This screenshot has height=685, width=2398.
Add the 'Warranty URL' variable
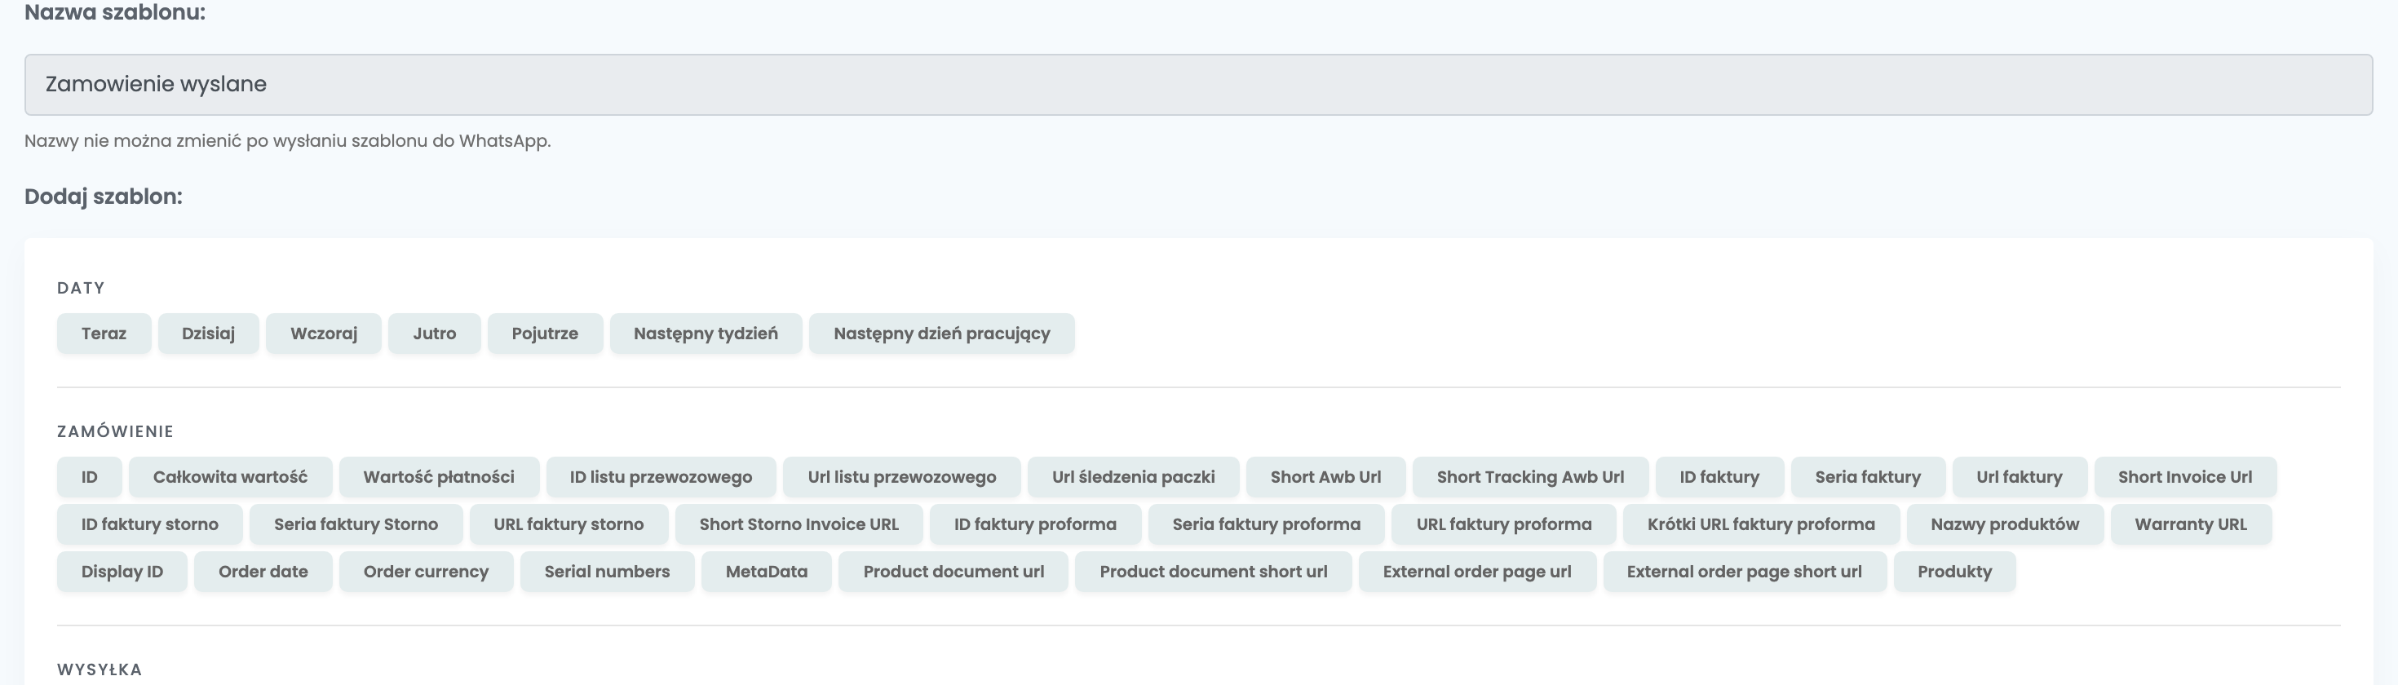point(2192,524)
